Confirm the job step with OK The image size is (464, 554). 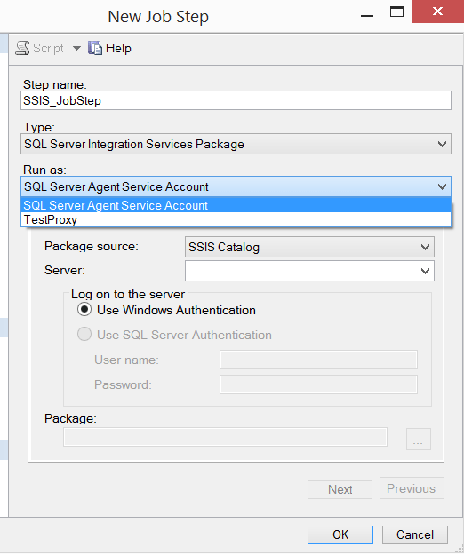point(340,534)
